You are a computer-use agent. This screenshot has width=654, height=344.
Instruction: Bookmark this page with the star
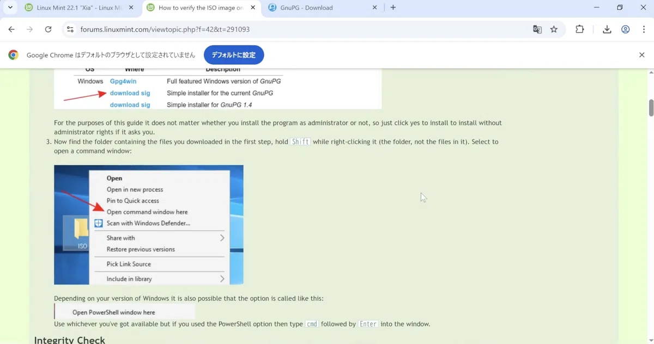tap(554, 29)
